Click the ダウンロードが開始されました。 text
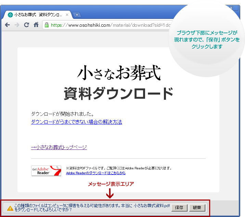The height and width of the screenshot is (217, 245). pyautogui.click(x=63, y=114)
